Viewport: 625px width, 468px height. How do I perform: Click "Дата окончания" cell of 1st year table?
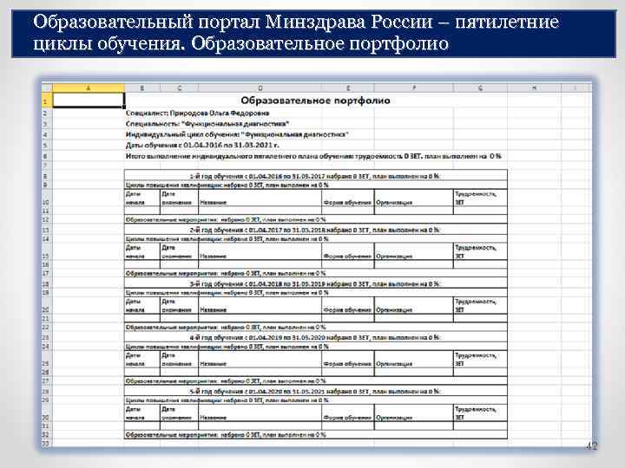pos(180,198)
